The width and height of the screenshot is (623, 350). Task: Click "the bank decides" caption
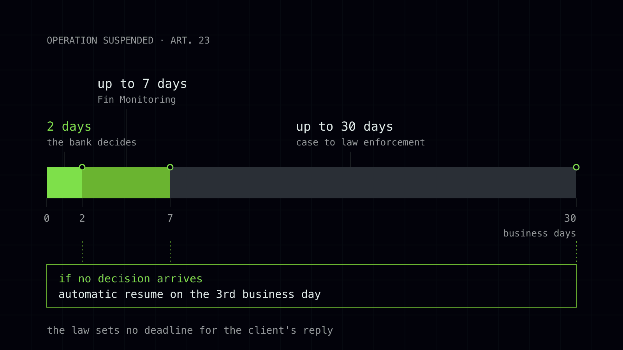[92, 142]
